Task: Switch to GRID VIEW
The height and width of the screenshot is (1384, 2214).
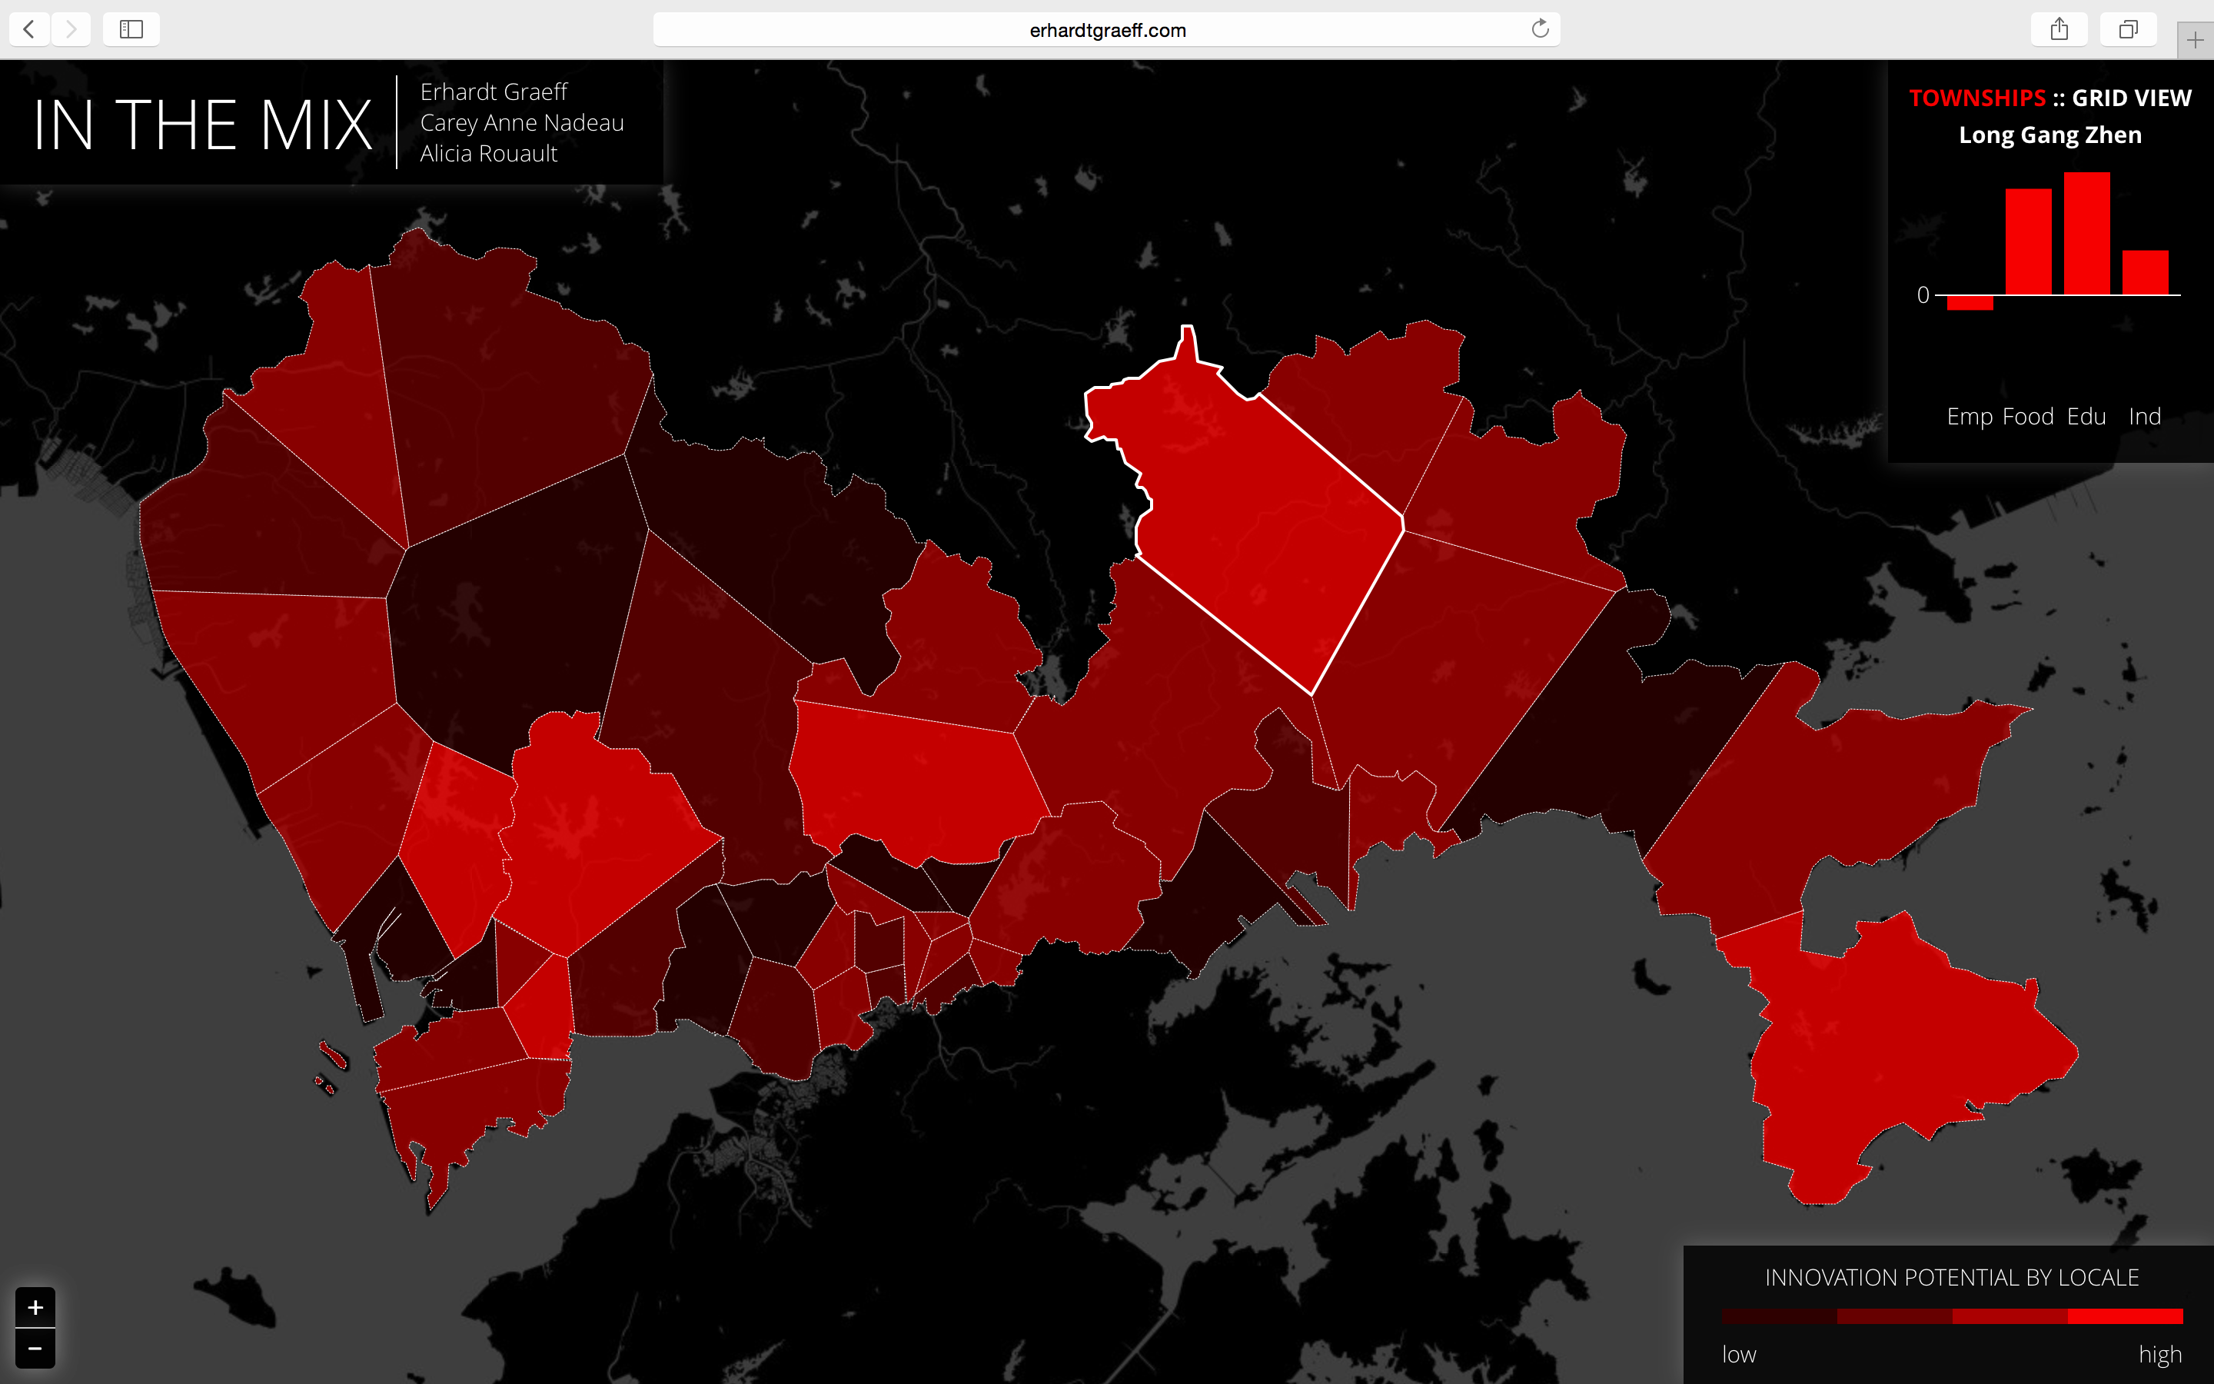Action: tap(2132, 98)
